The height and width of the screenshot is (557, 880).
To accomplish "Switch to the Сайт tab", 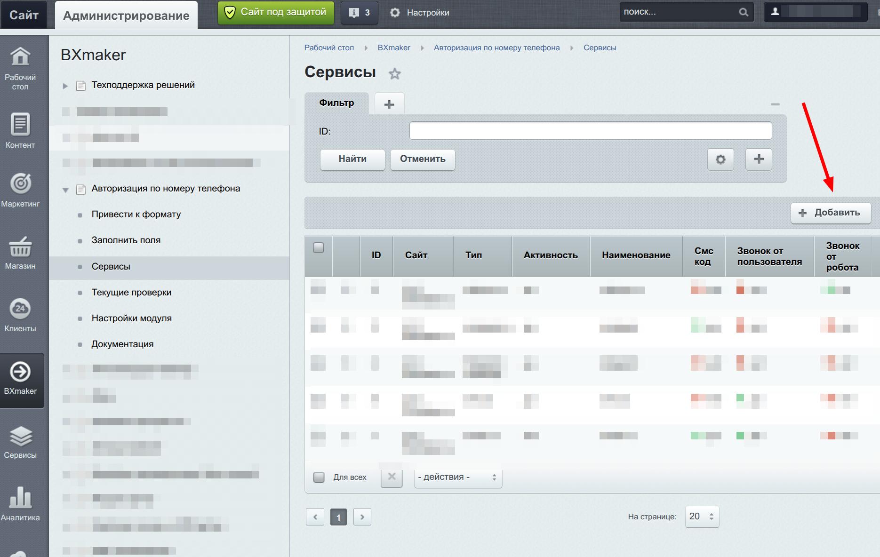I will coord(24,15).
